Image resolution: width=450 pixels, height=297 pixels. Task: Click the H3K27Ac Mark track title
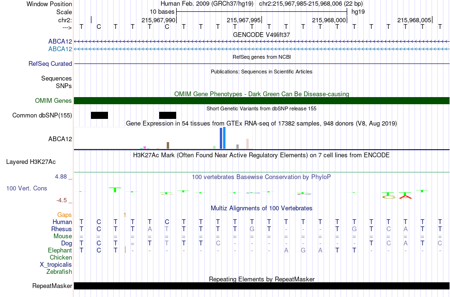pyautogui.click(x=261, y=155)
